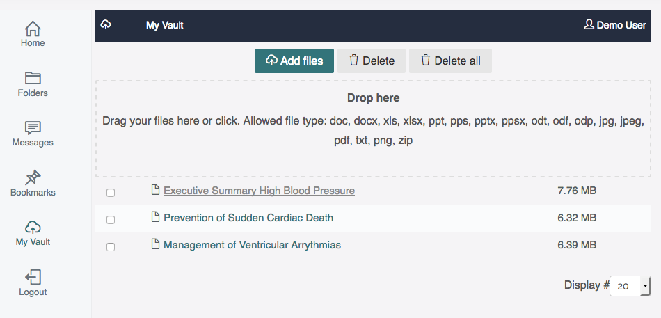
Task: Open Prevention of Sudden Cardiac Death file
Action: click(x=248, y=218)
